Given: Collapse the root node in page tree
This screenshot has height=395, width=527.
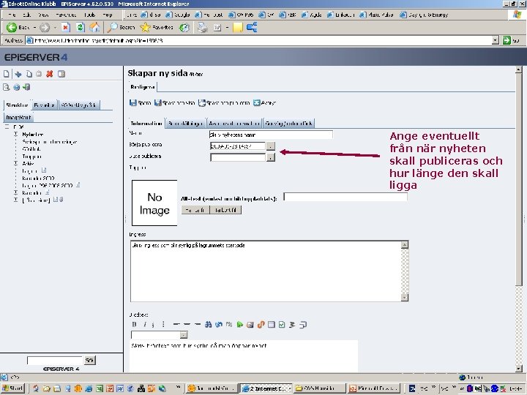Looking at the screenshot, I should click(7, 127).
